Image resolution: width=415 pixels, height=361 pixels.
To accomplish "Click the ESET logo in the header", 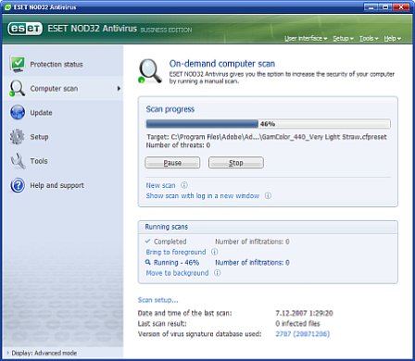I will click(x=25, y=29).
